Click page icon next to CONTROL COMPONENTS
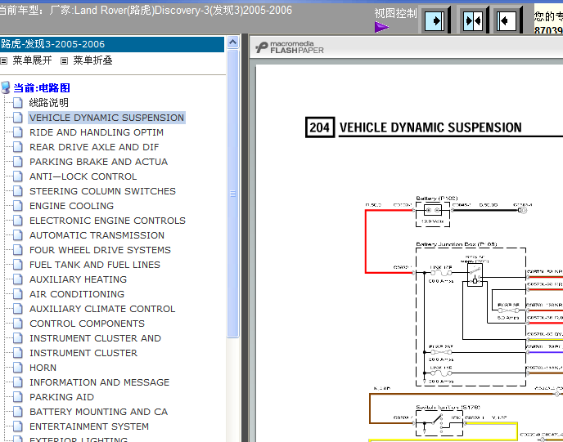The image size is (563, 442). click(x=18, y=324)
